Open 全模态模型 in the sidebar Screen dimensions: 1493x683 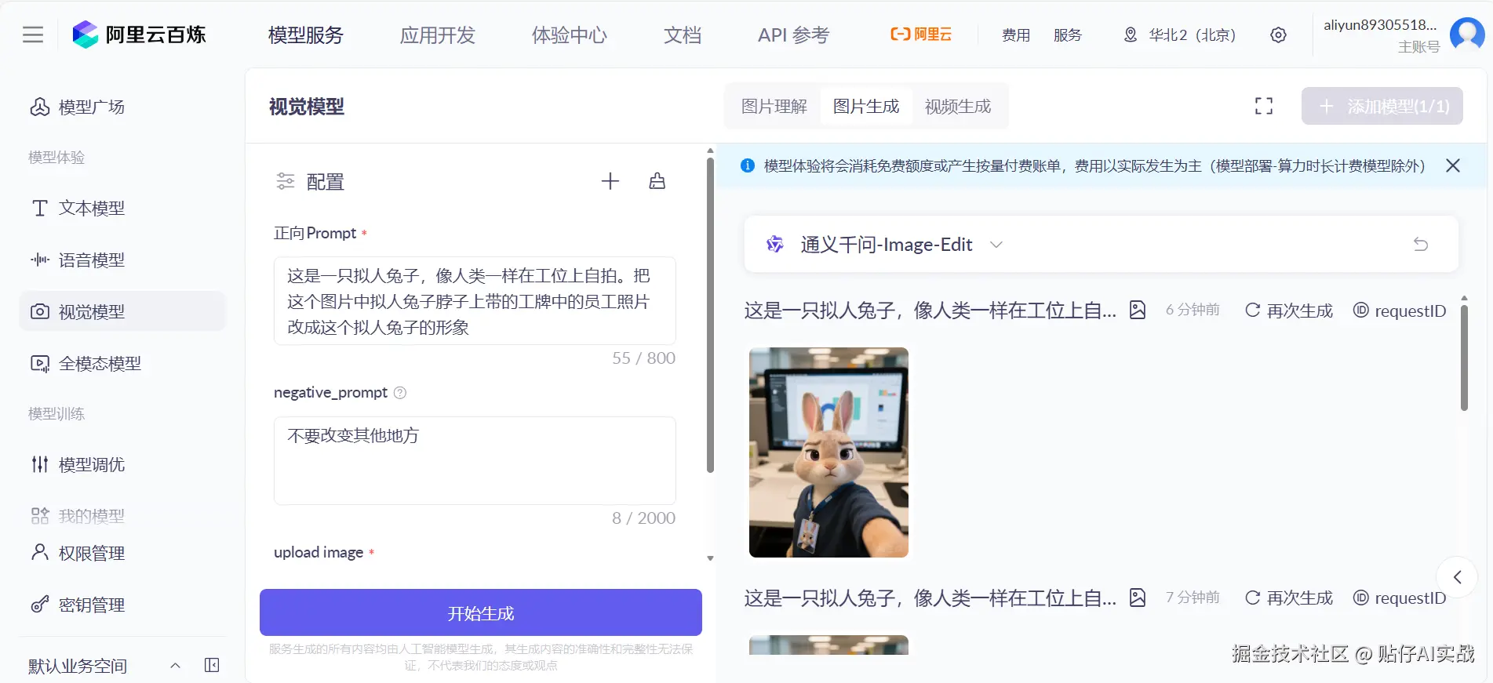pos(122,363)
